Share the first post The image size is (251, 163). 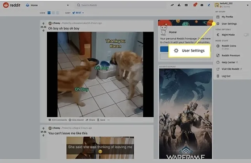coord(90,120)
